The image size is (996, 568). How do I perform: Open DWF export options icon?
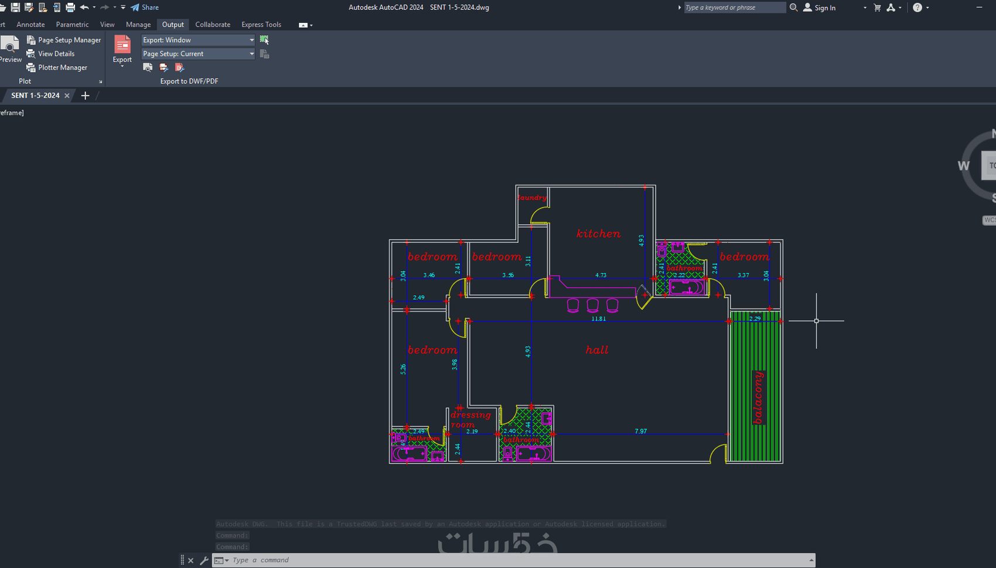(163, 67)
